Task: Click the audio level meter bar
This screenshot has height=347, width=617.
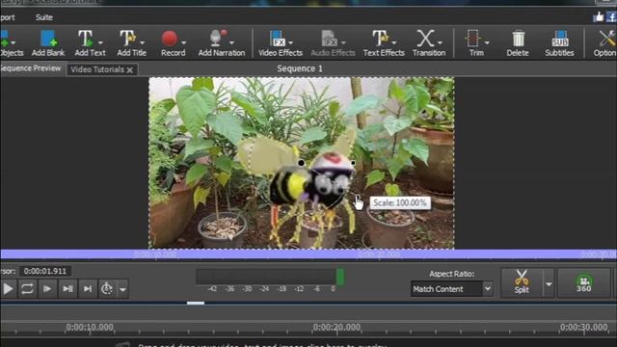Action: [x=271, y=277]
